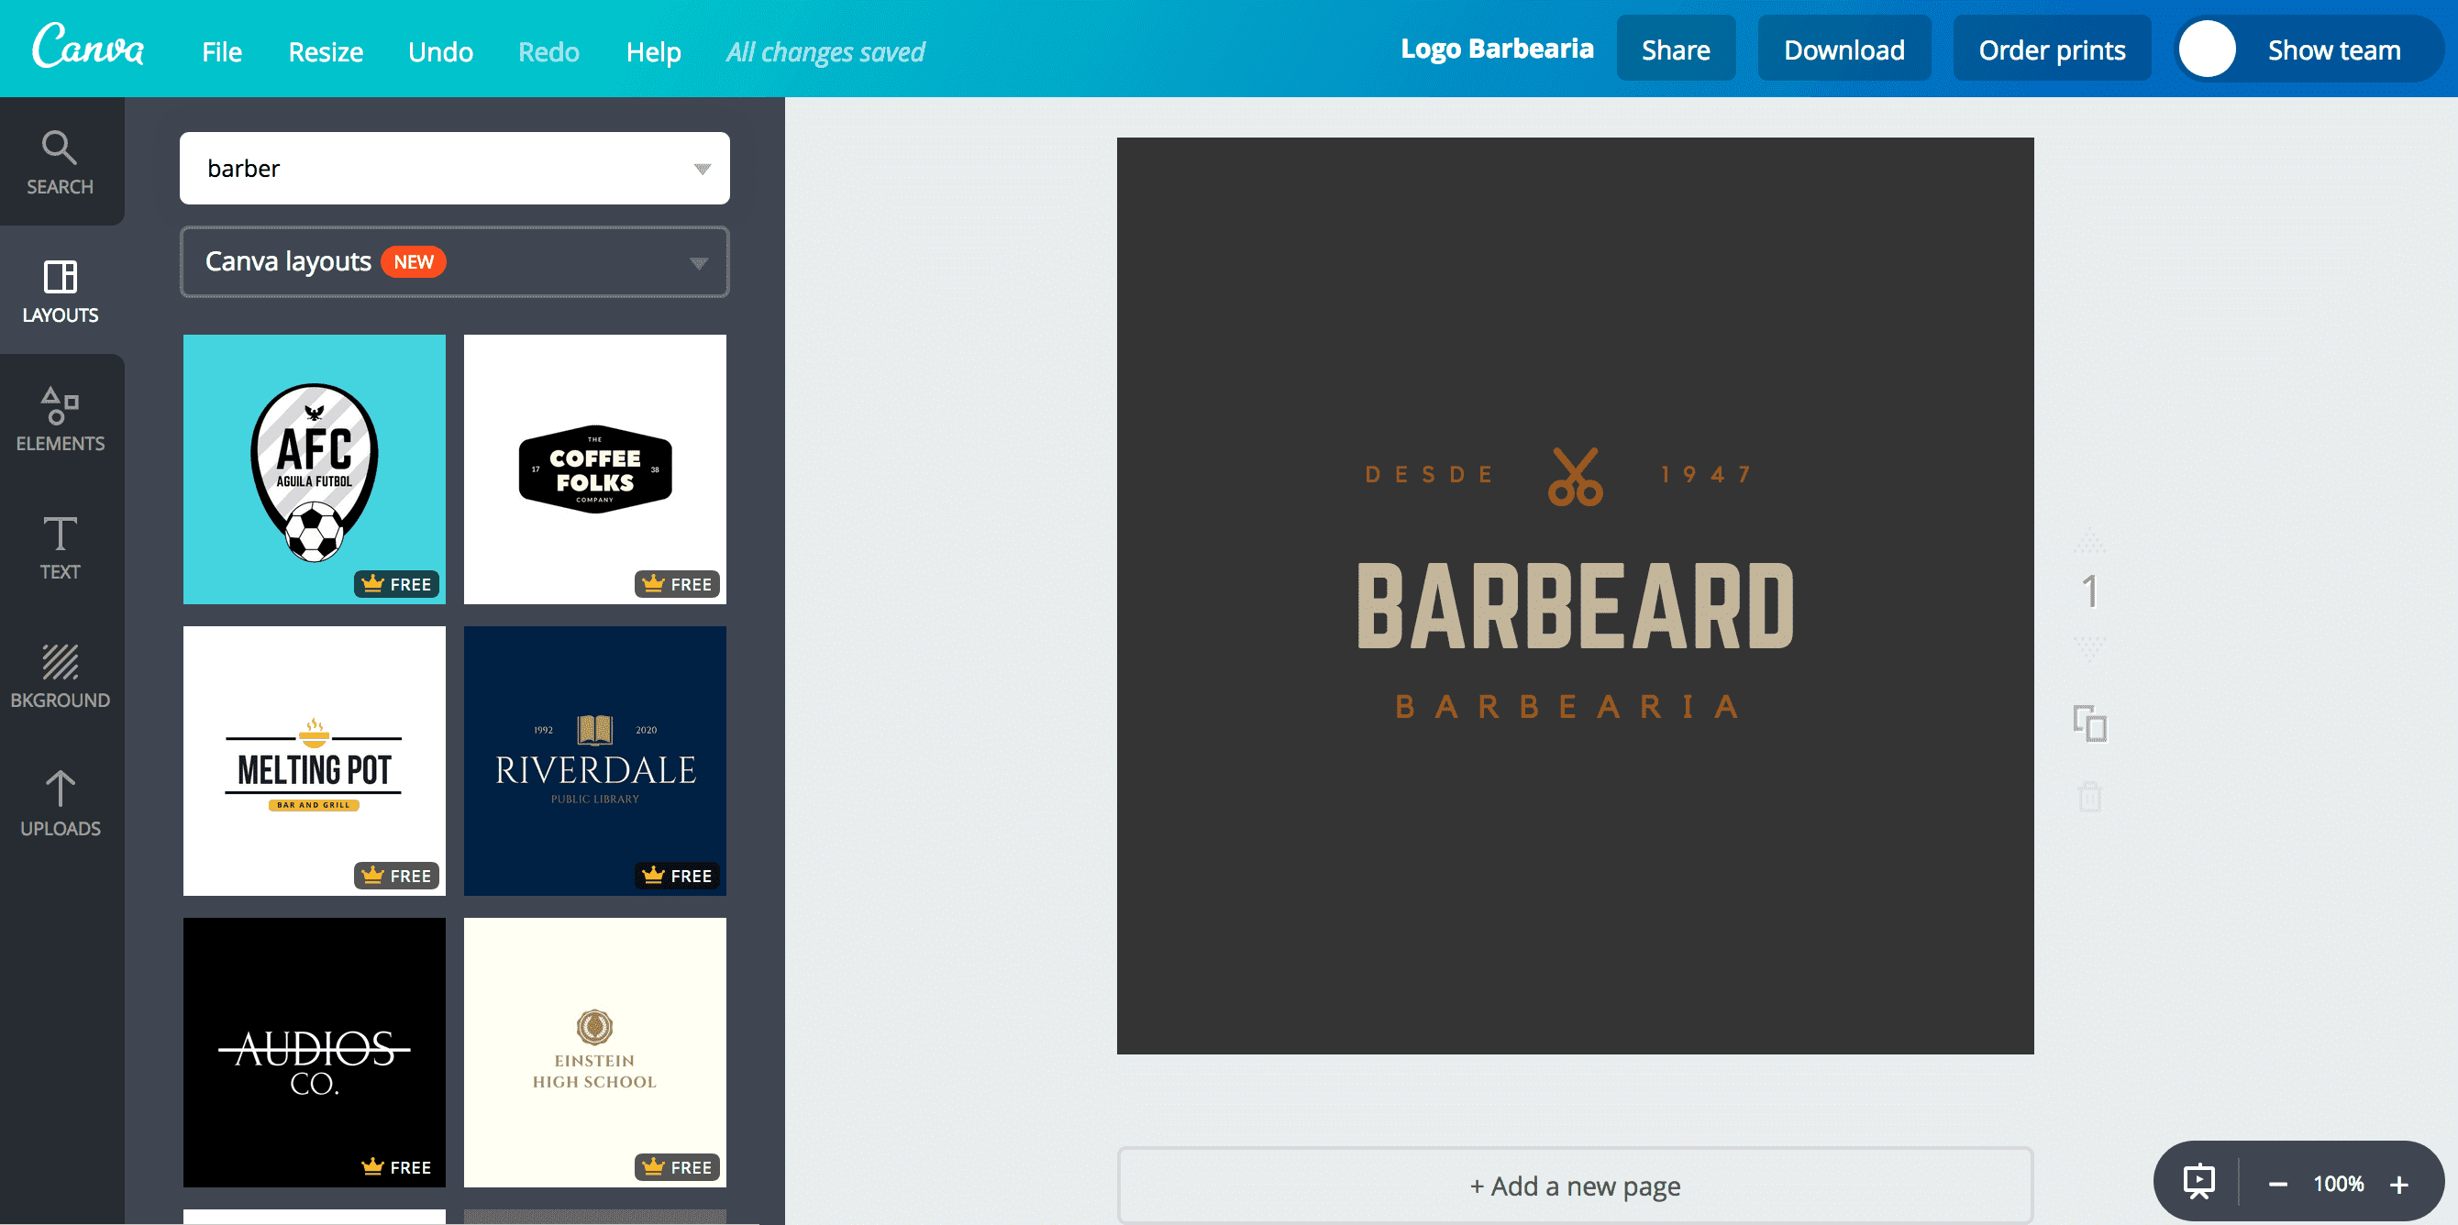This screenshot has width=2458, height=1225.
Task: Zoom out with the minus icon
Action: (2277, 1184)
